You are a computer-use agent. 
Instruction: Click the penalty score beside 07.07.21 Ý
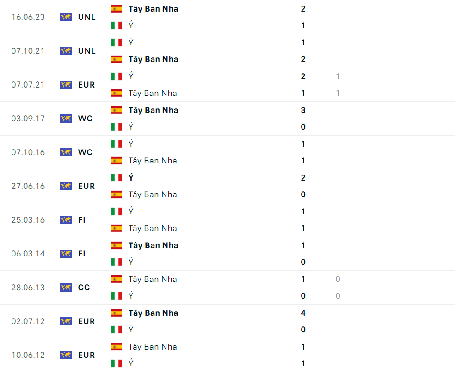coord(338,76)
